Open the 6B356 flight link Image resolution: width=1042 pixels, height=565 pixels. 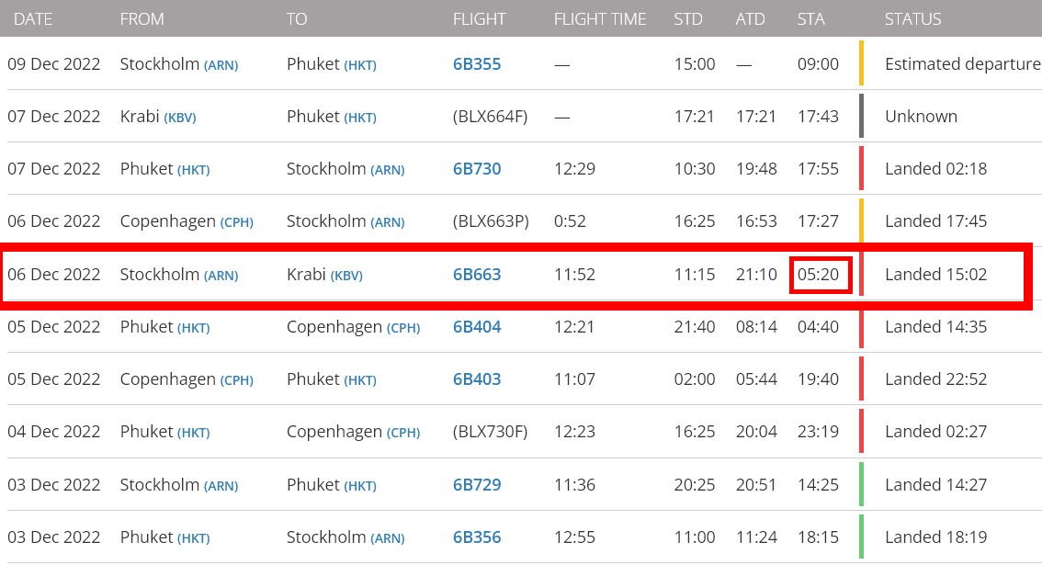click(477, 537)
